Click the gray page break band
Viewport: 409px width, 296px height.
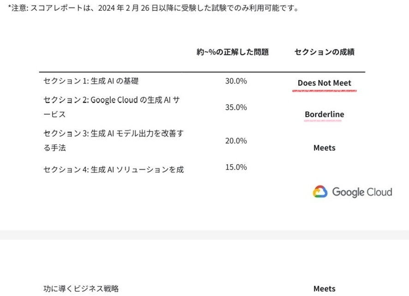click(204, 235)
